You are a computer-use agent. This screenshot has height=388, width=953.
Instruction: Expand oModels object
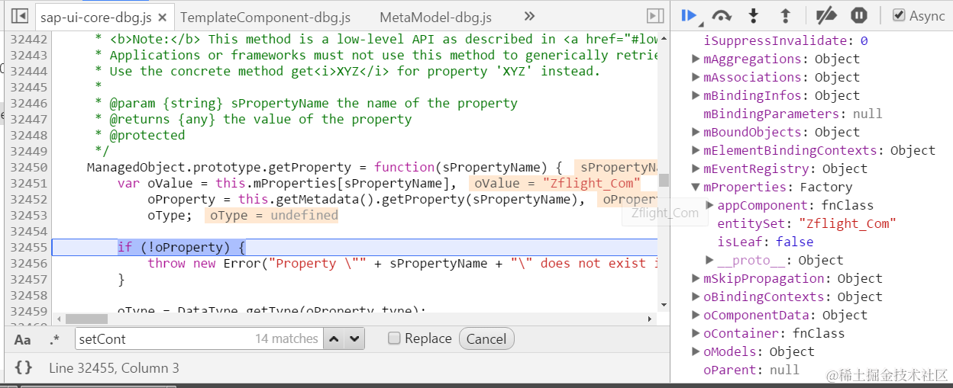pos(696,351)
